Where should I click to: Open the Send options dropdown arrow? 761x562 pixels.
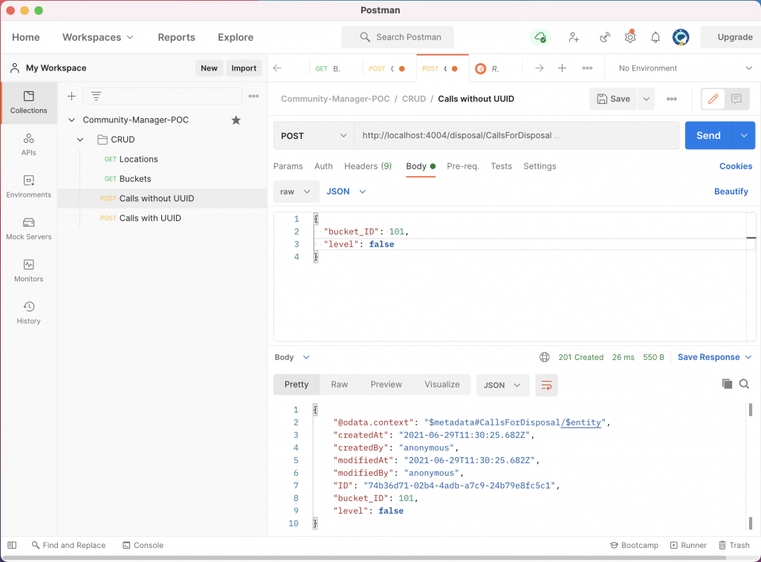point(744,136)
